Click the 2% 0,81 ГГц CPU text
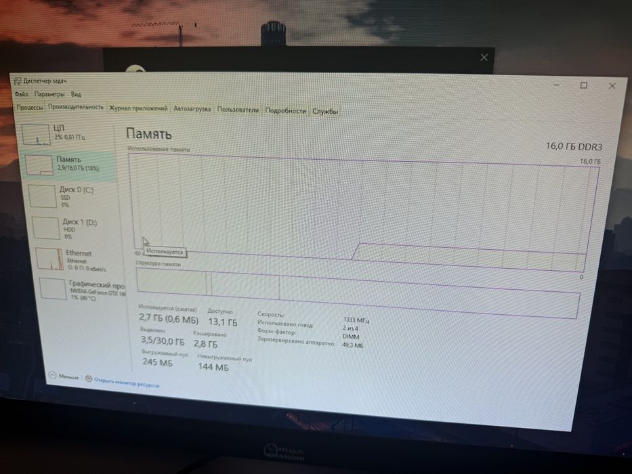The width and height of the screenshot is (632, 474). point(70,137)
